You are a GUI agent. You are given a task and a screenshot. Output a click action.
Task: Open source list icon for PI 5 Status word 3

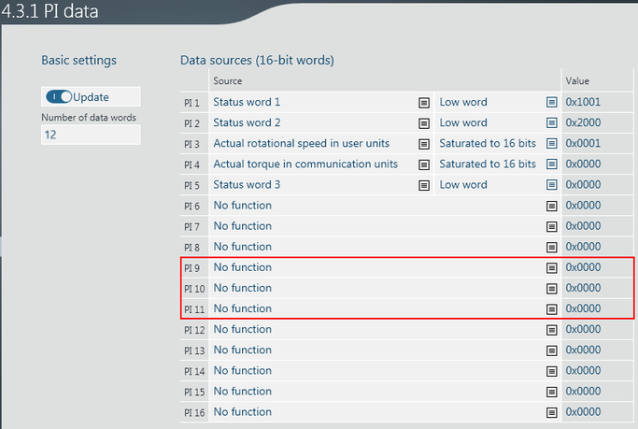point(424,185)
